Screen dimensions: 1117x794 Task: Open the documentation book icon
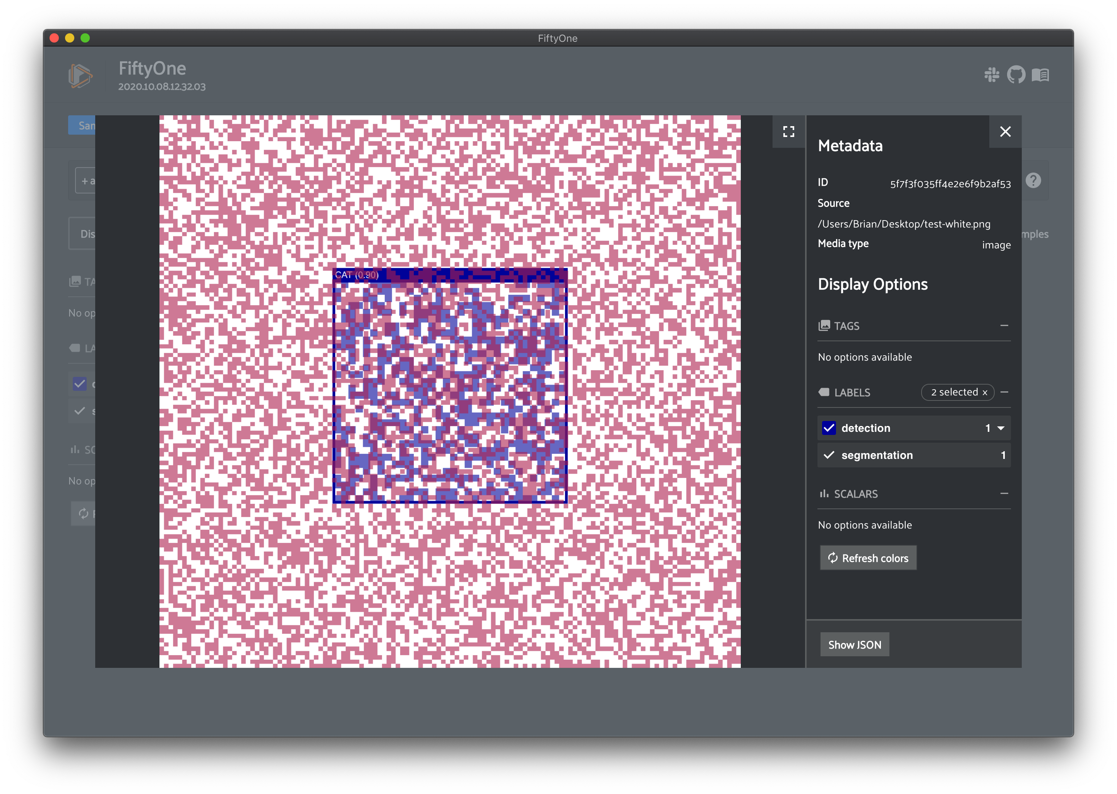pos(1040,75)
